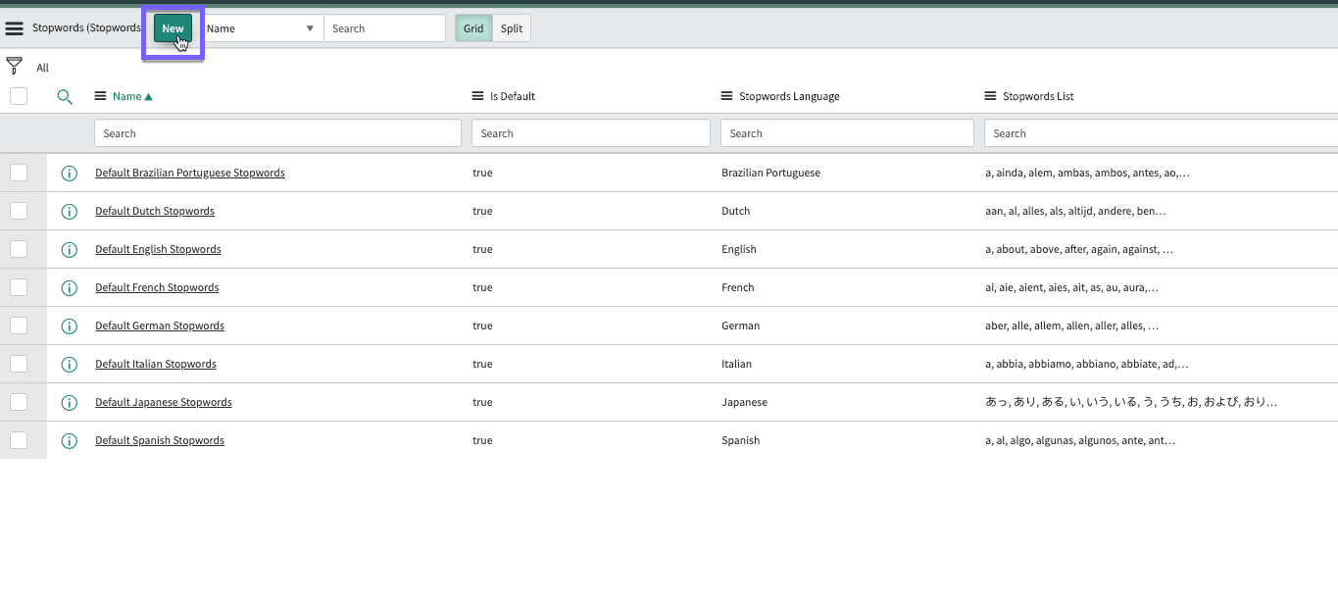Sort by Is Default column header
The height and width of the screenshot is (601, 1338).
513,96
